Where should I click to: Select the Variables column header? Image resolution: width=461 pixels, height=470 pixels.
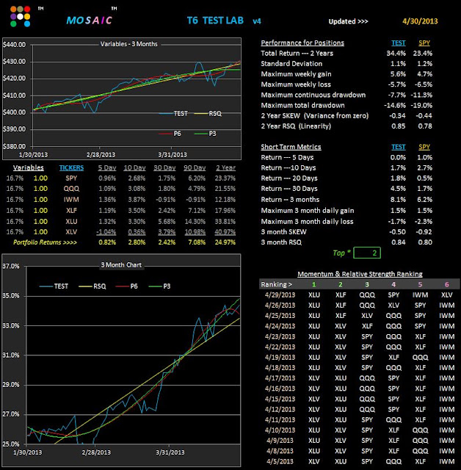click(29, 168)
